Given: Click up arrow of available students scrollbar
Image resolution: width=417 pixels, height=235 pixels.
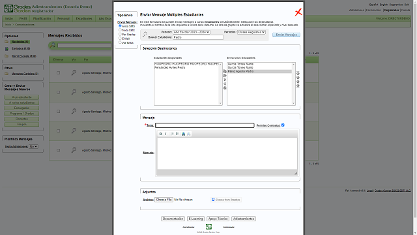Looking at the screenshot, I should pyautogui.click(x=220, y=64).
